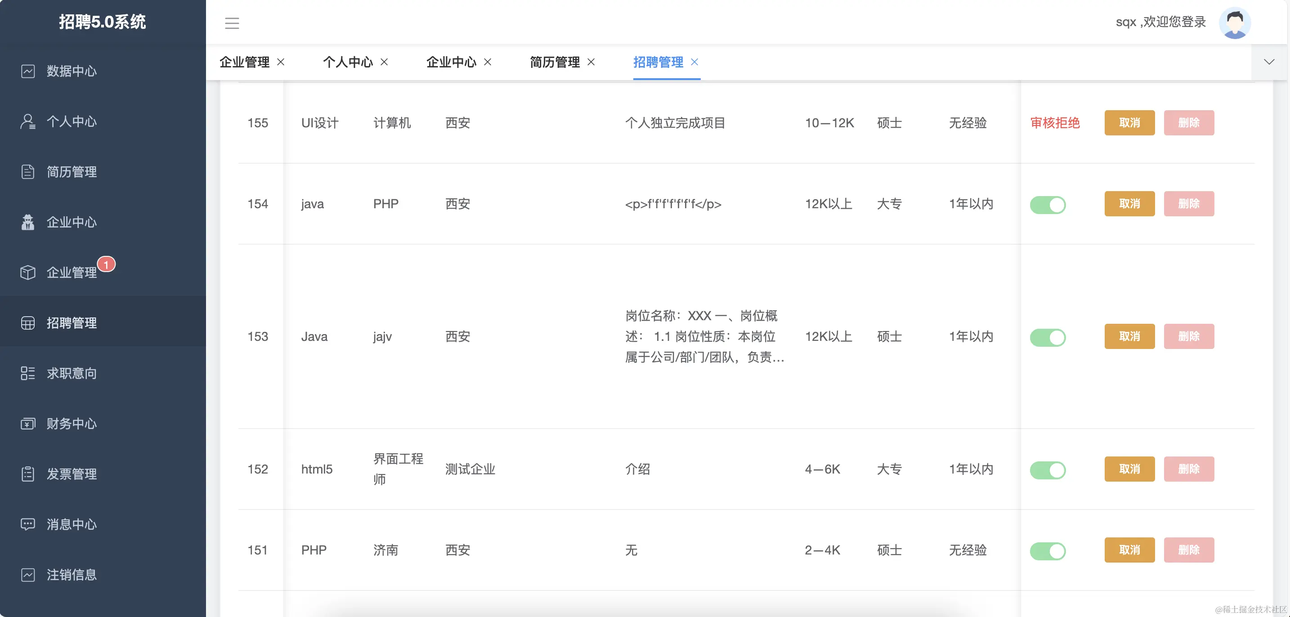Click 取消 on the UI设计 row
The image size is (1290, 617).
click(x=1129, y=123)
